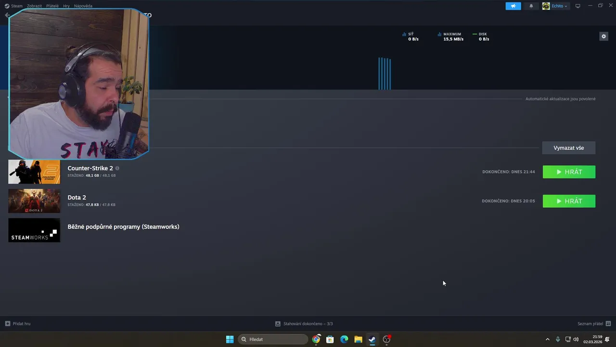Screen dimensions: 616x347
Task: Restore down the Steam window
Action: [600, 6]
